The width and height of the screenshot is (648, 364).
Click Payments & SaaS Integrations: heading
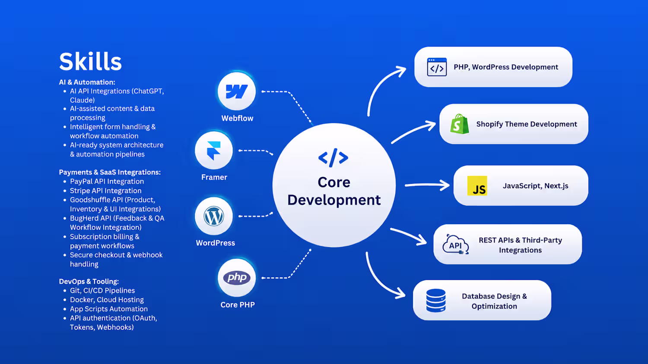point(110,172)
